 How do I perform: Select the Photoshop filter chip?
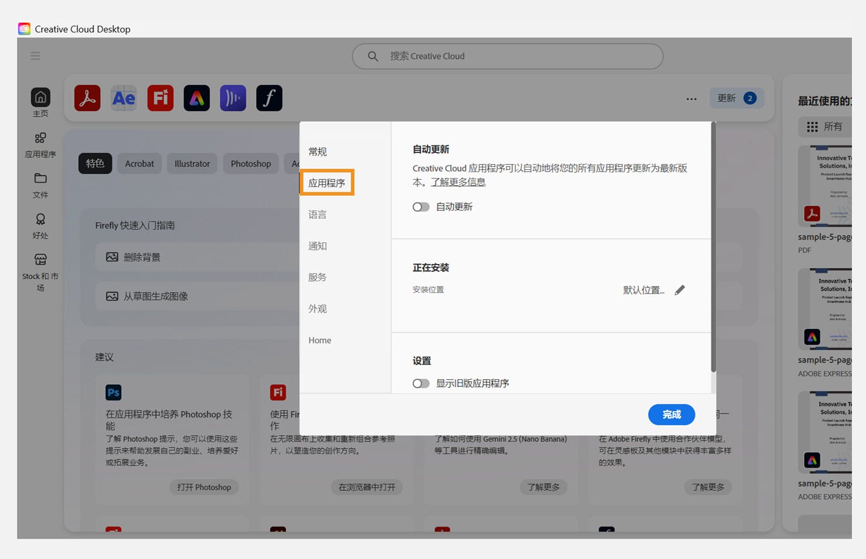tap(251, 163)
